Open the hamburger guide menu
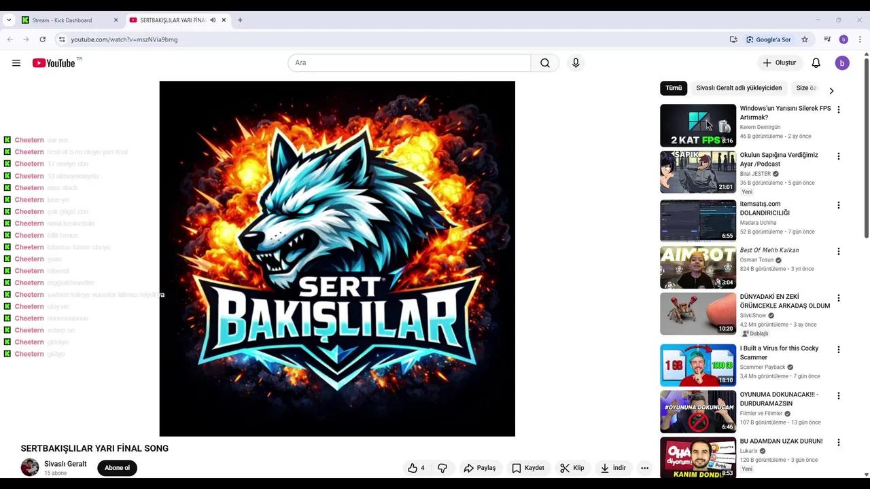 [x=16, y=62]
